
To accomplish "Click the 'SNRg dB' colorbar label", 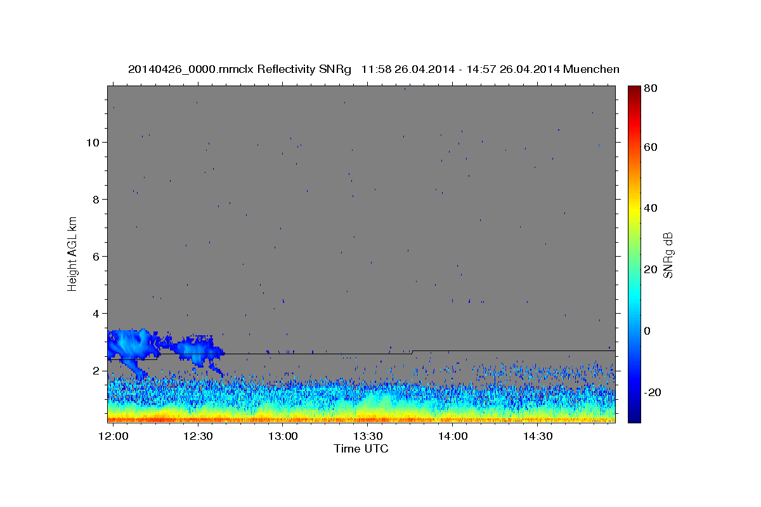I will 668,255.
